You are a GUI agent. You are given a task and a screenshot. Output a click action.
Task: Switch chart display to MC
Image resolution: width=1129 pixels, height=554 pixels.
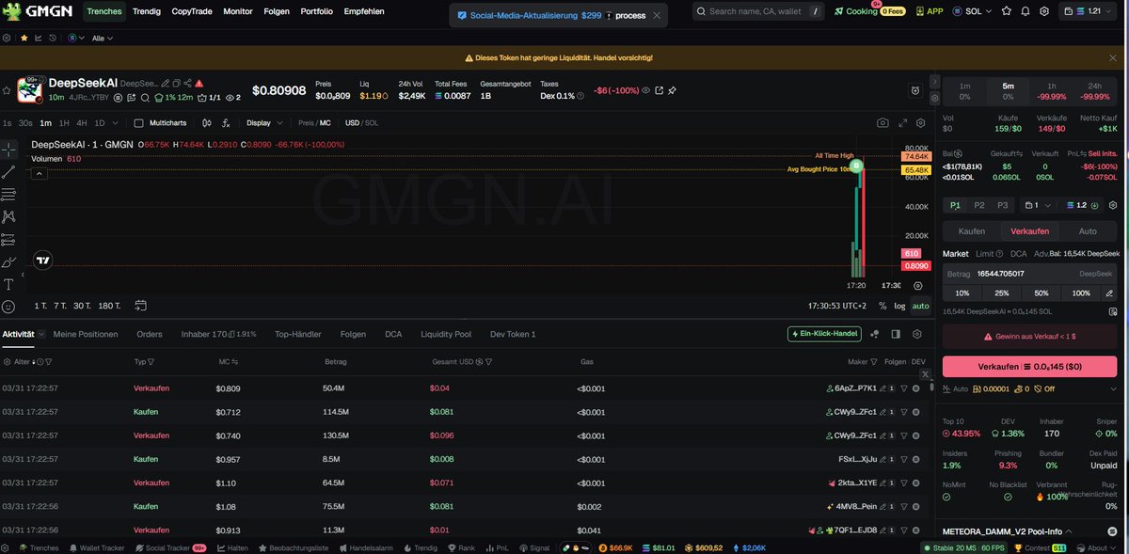coord(326,123)
